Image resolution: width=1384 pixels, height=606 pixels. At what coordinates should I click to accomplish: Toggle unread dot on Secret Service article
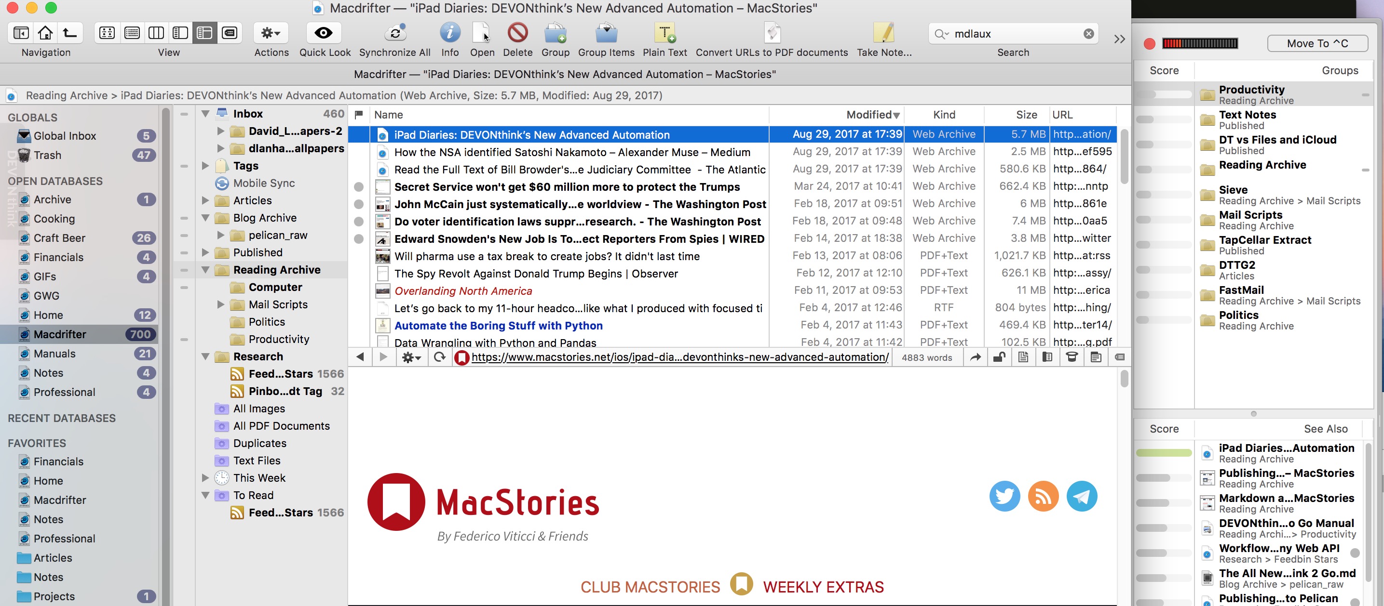pyautogui.click(x=358, y=187)
